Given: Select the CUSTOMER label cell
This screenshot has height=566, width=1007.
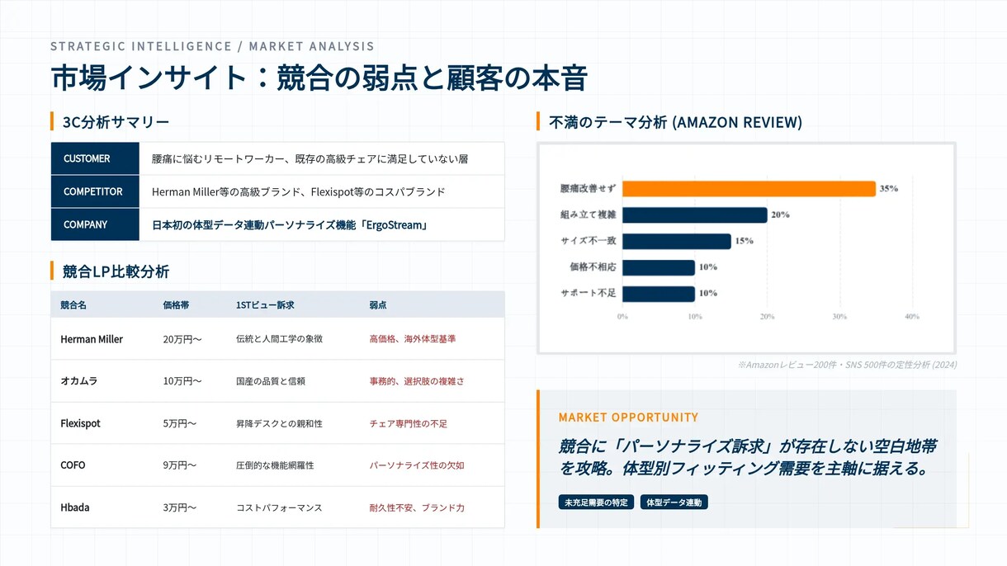Looking at the screenshot, I should point(95,158).
